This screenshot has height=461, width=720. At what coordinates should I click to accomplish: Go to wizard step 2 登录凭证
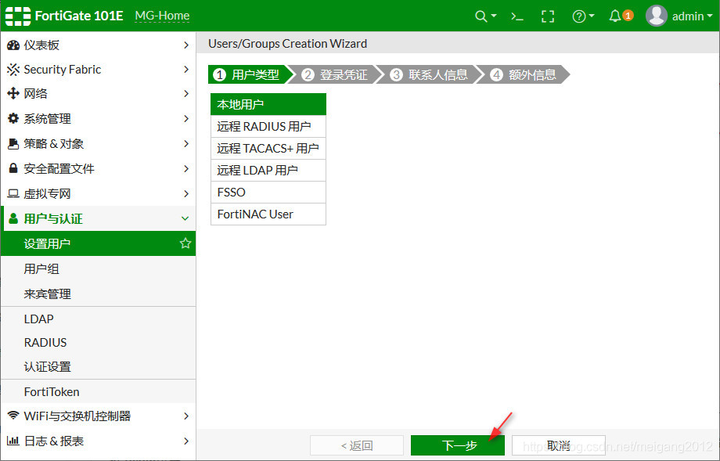(x=337, y=74)
